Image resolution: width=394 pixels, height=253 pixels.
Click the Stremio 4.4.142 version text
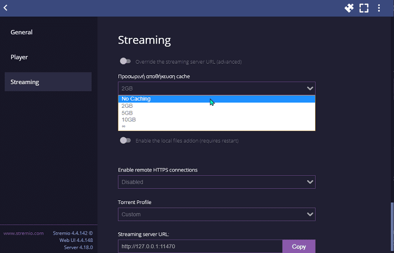click(x=73, y=234)
